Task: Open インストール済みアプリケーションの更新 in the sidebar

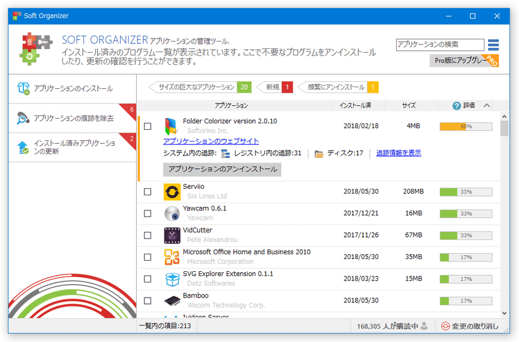Action: click(72, 147)
